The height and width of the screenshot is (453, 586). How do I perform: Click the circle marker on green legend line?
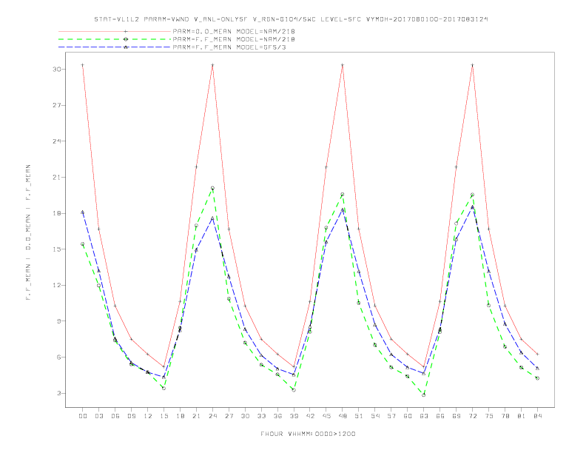click(126, 39)
